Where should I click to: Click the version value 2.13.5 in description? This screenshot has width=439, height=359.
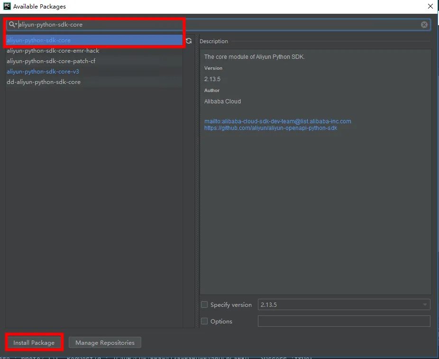point(212,79)
